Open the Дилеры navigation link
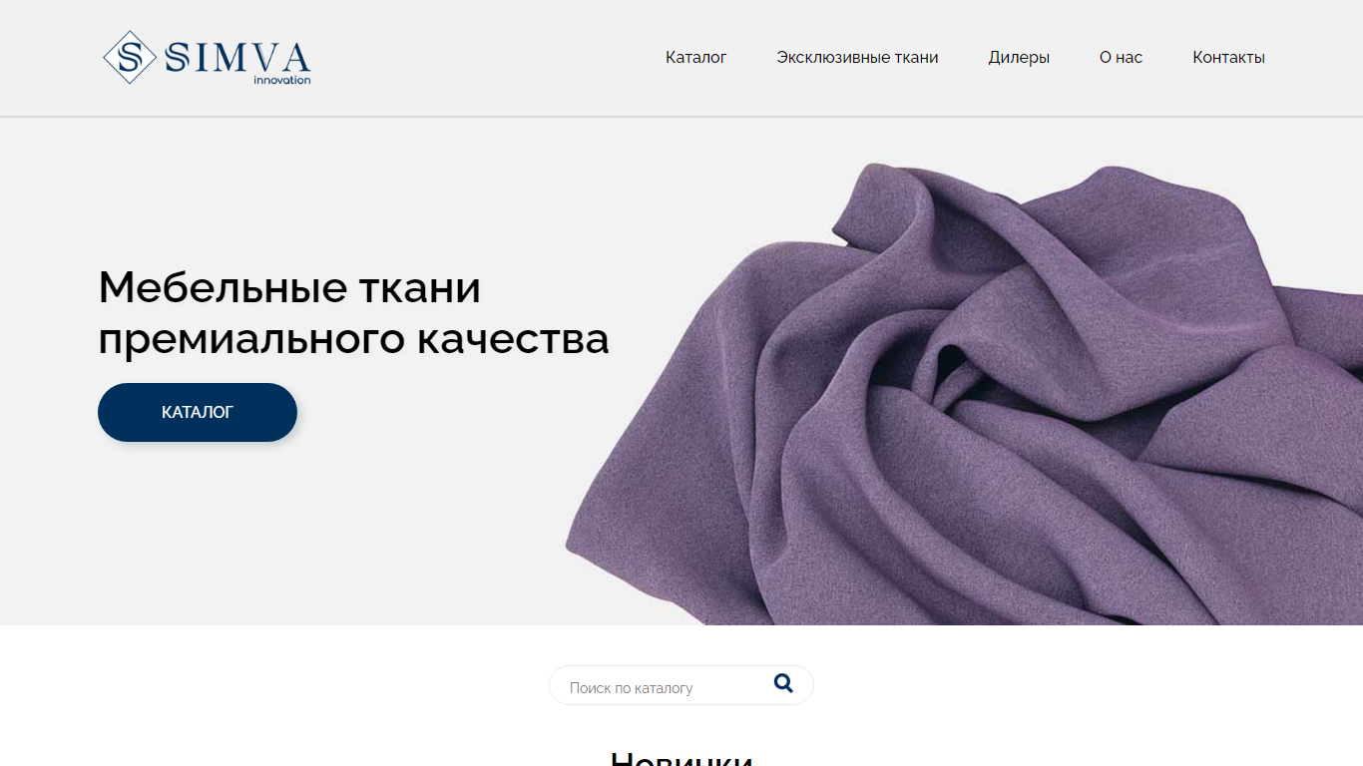 (1019, 58)
